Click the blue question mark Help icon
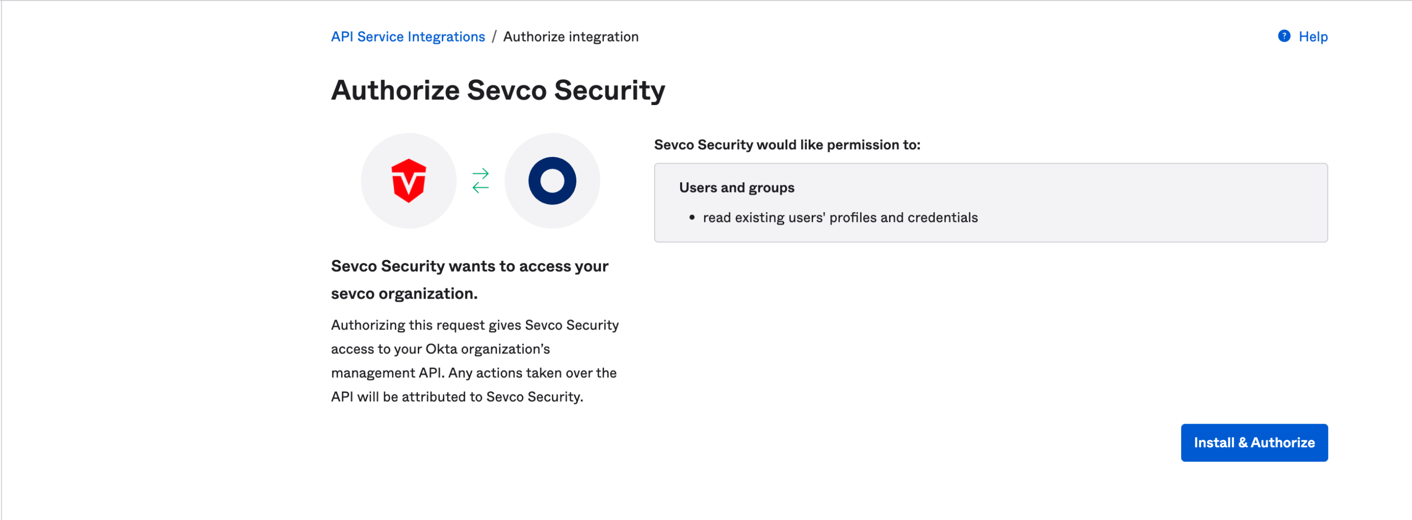This screenshot has height=520, width=1412. [1284, 36]
